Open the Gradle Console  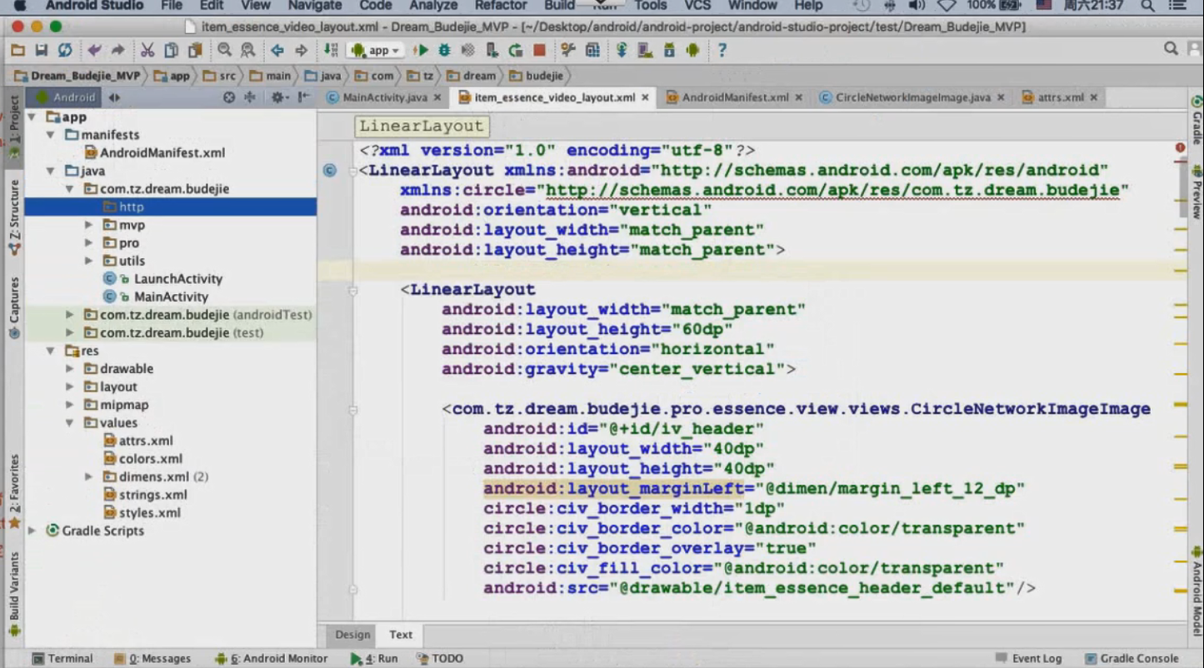1132,658
